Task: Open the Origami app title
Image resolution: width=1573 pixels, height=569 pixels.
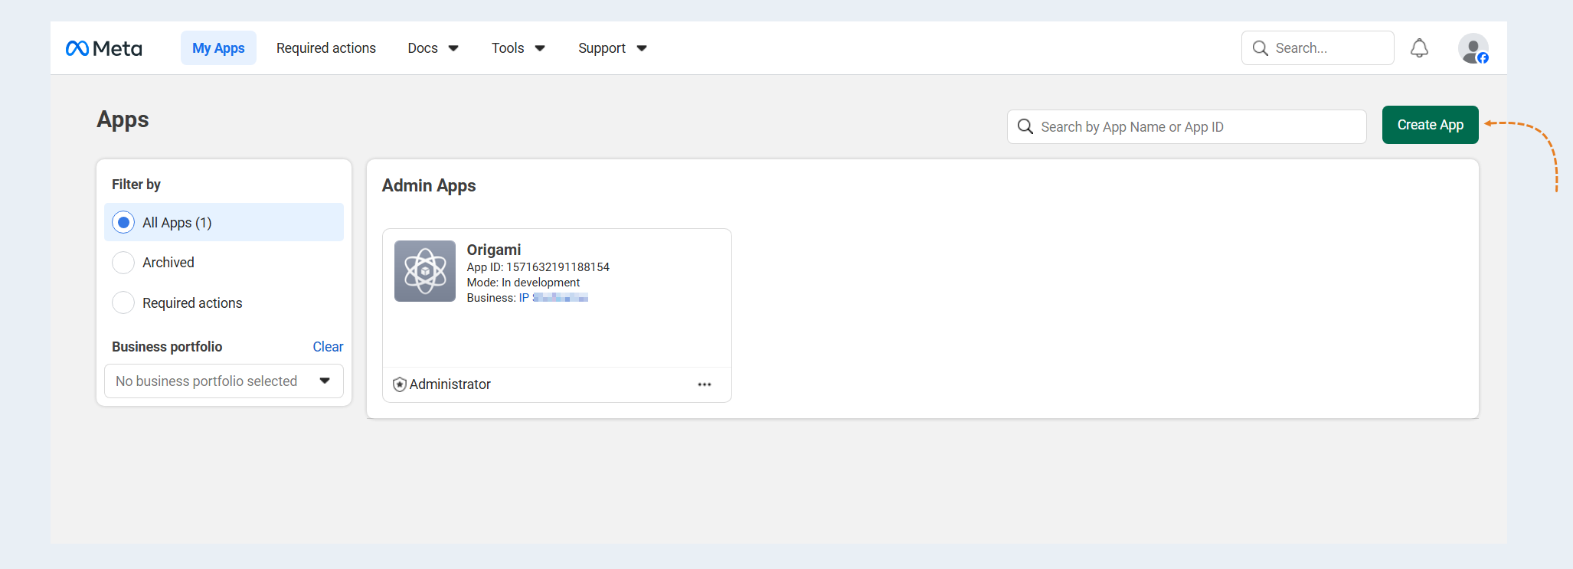Action: [x=494, y=250]
